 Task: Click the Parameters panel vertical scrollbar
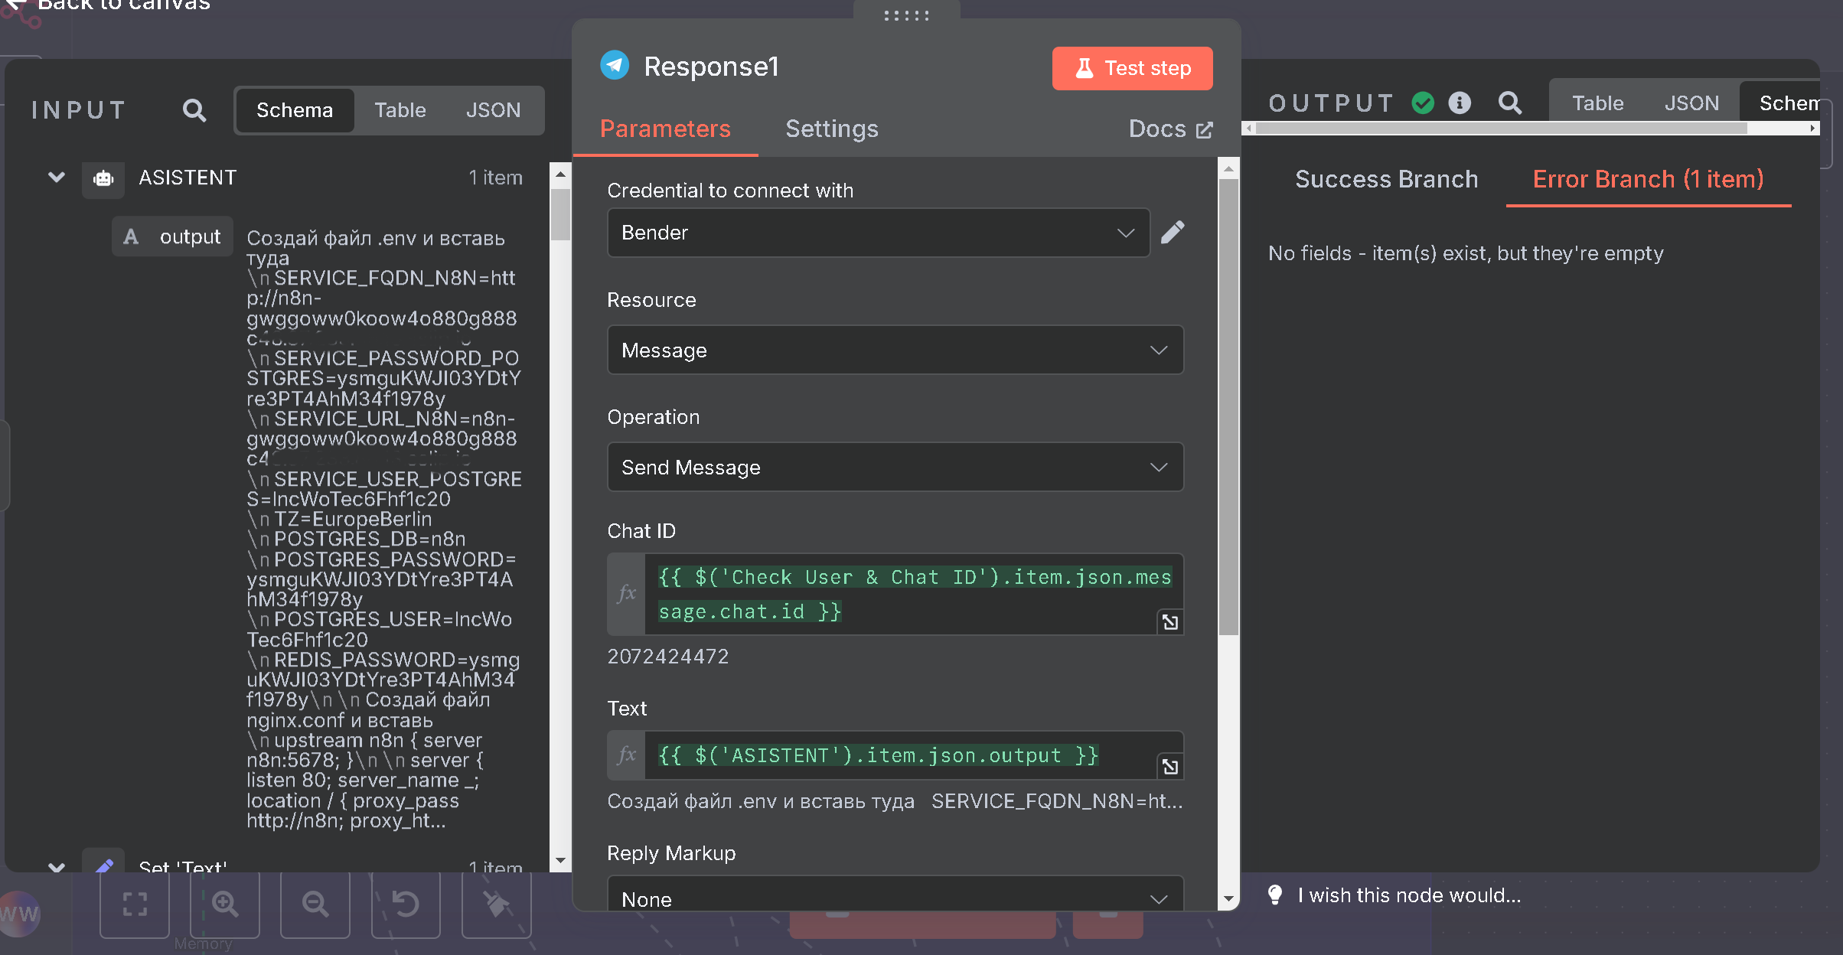1228,406
